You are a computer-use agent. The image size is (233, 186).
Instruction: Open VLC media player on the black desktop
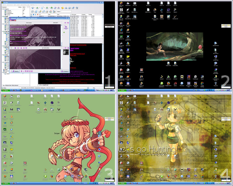tap(128, 24)
